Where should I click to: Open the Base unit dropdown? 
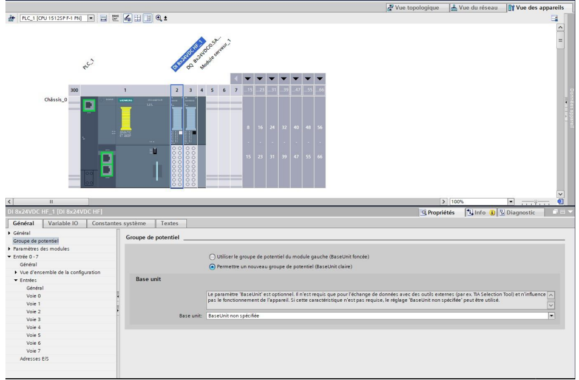(551, 316)
